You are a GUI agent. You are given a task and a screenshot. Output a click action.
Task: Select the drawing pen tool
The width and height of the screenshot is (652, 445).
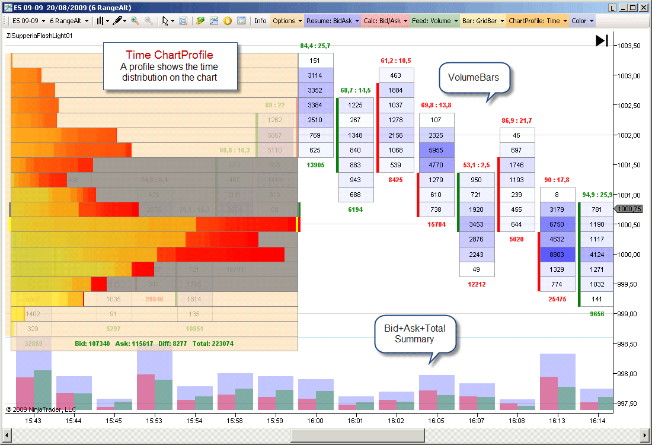pyautogui.click(x=117, y=21)
